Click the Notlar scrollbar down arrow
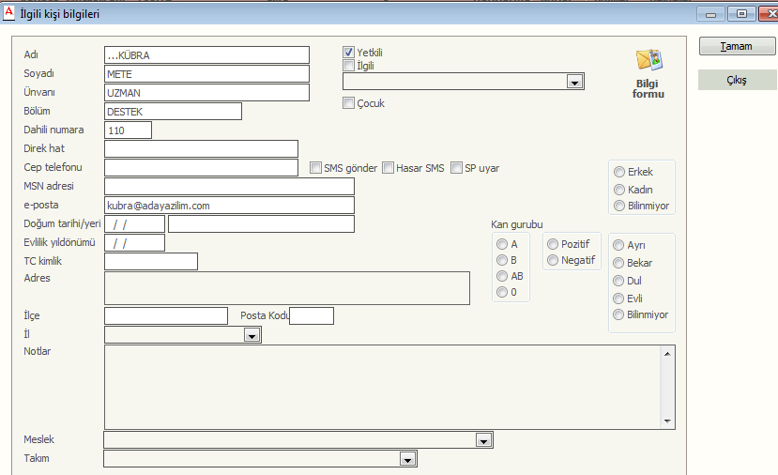Screen dimensions: 778x475 coord(668,421)
